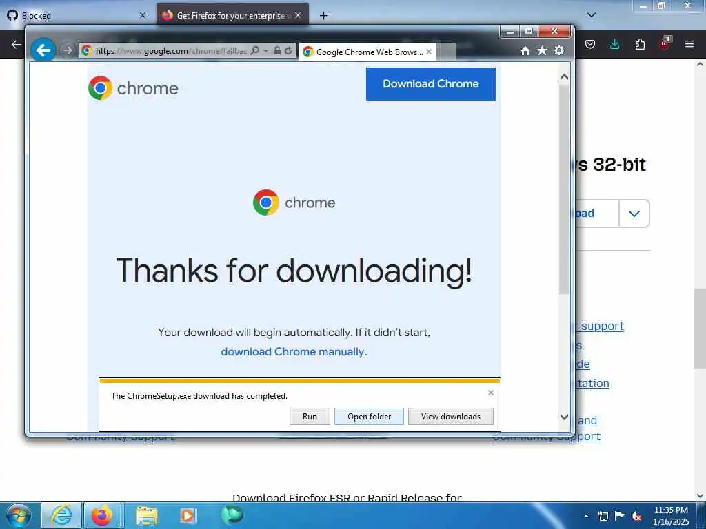Open IE Tools gear menu
The width and height of the screenshot is (706, 529).
click(x=559, y=51)
